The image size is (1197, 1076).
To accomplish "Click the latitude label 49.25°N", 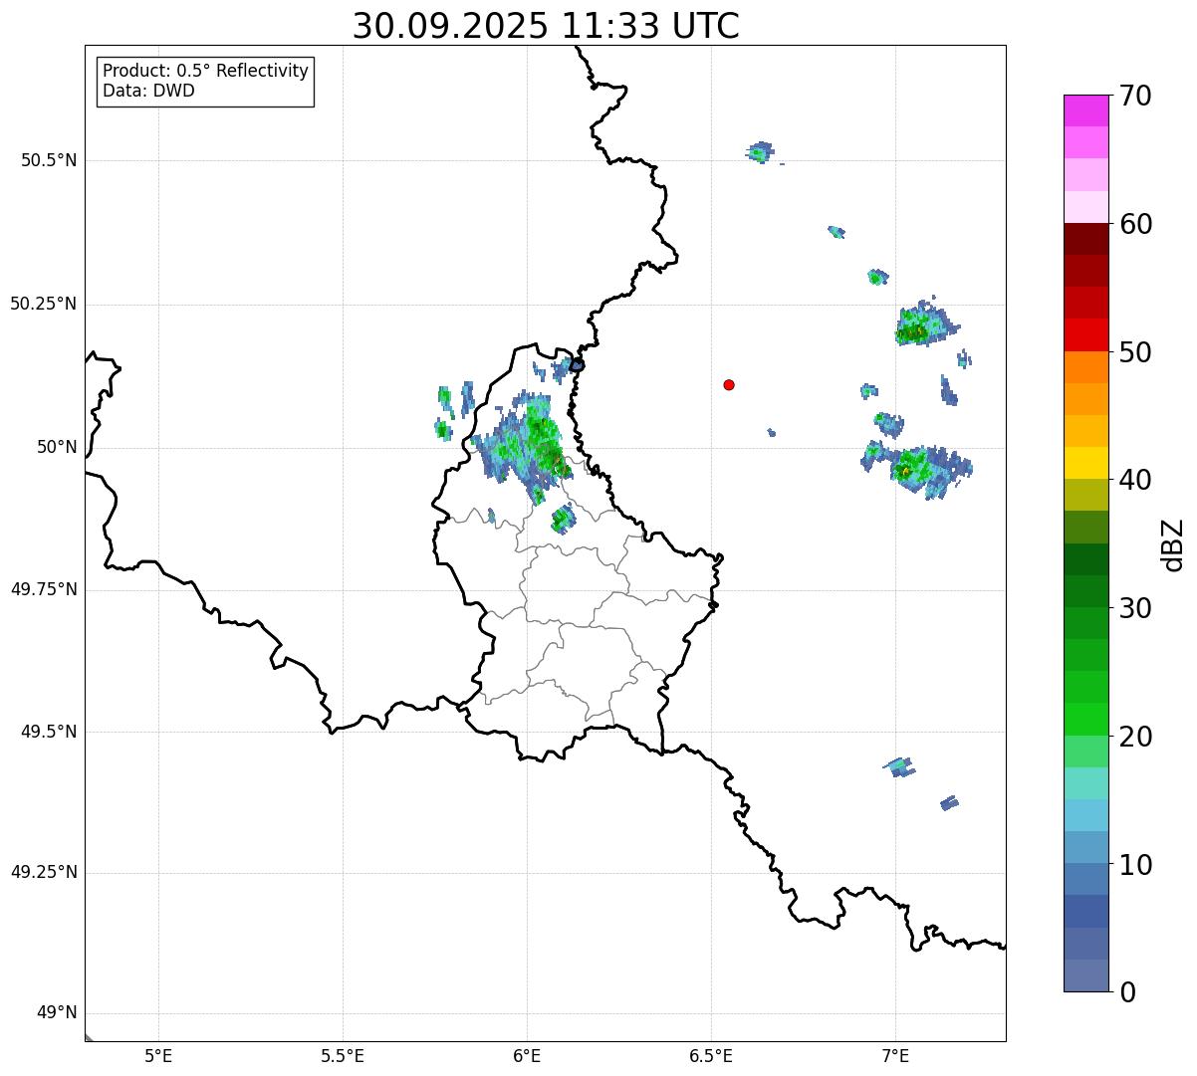I will tap(44, 872).
